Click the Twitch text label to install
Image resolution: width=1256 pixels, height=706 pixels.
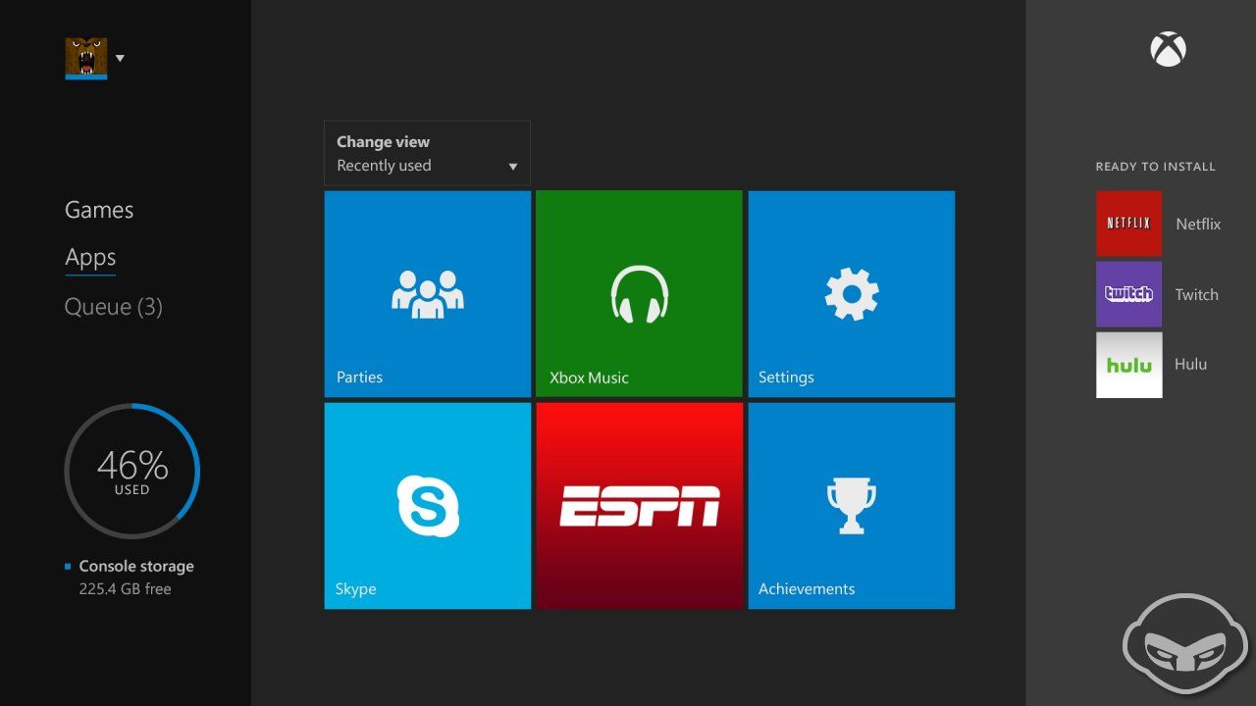pyautogui.click(x=1196, y=294)
